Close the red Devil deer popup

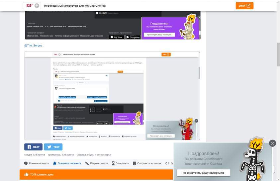coord(196,121)
